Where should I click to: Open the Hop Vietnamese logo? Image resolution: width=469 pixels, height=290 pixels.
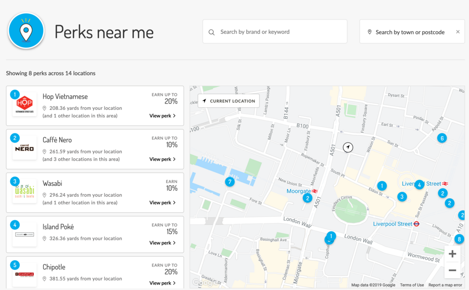[24, 104]
